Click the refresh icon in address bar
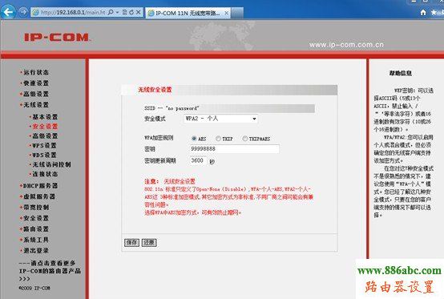Screen dimensions: 444x299 131,13
